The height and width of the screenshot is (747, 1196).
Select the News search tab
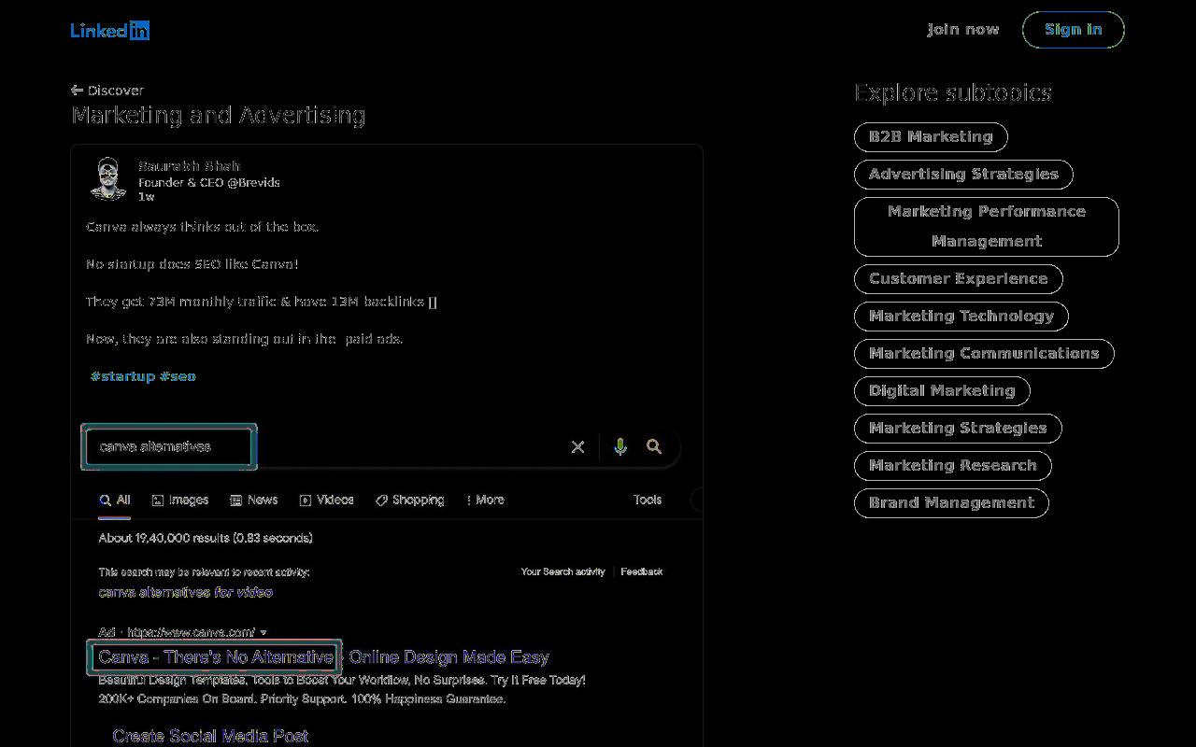[254, 500]
